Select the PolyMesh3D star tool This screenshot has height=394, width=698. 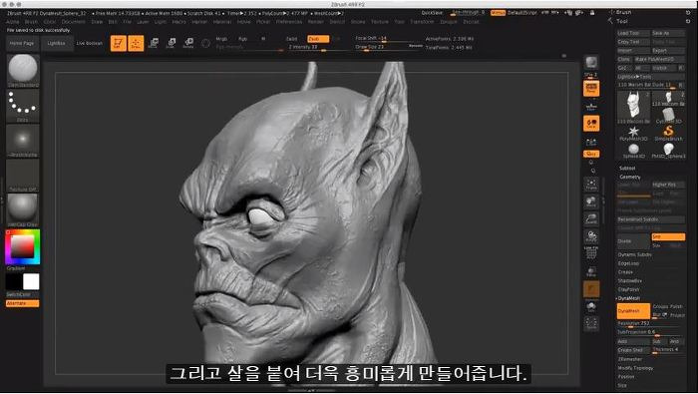coord(633,133)
